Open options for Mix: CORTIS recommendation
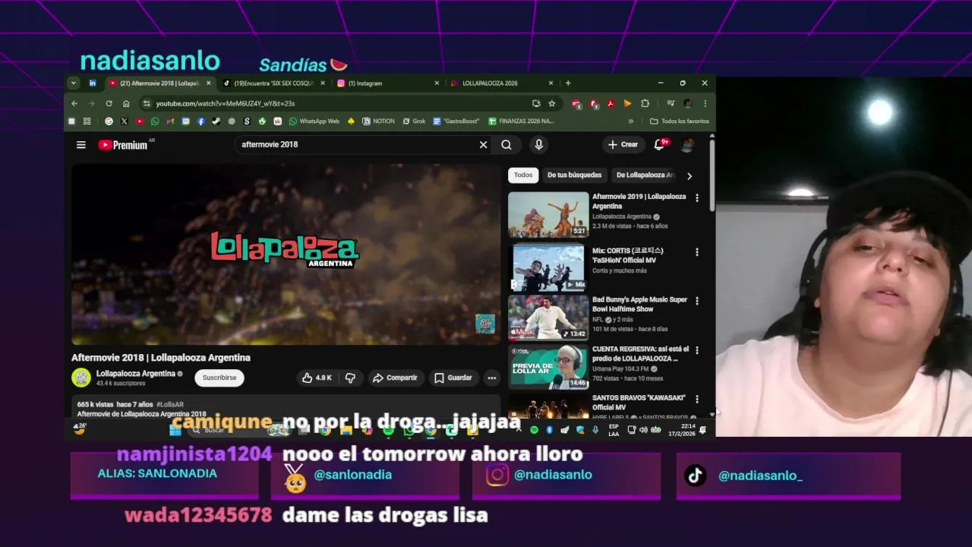The width and height of the screenshot is (972, 547). pyautogui.click(x=696, y=252)
